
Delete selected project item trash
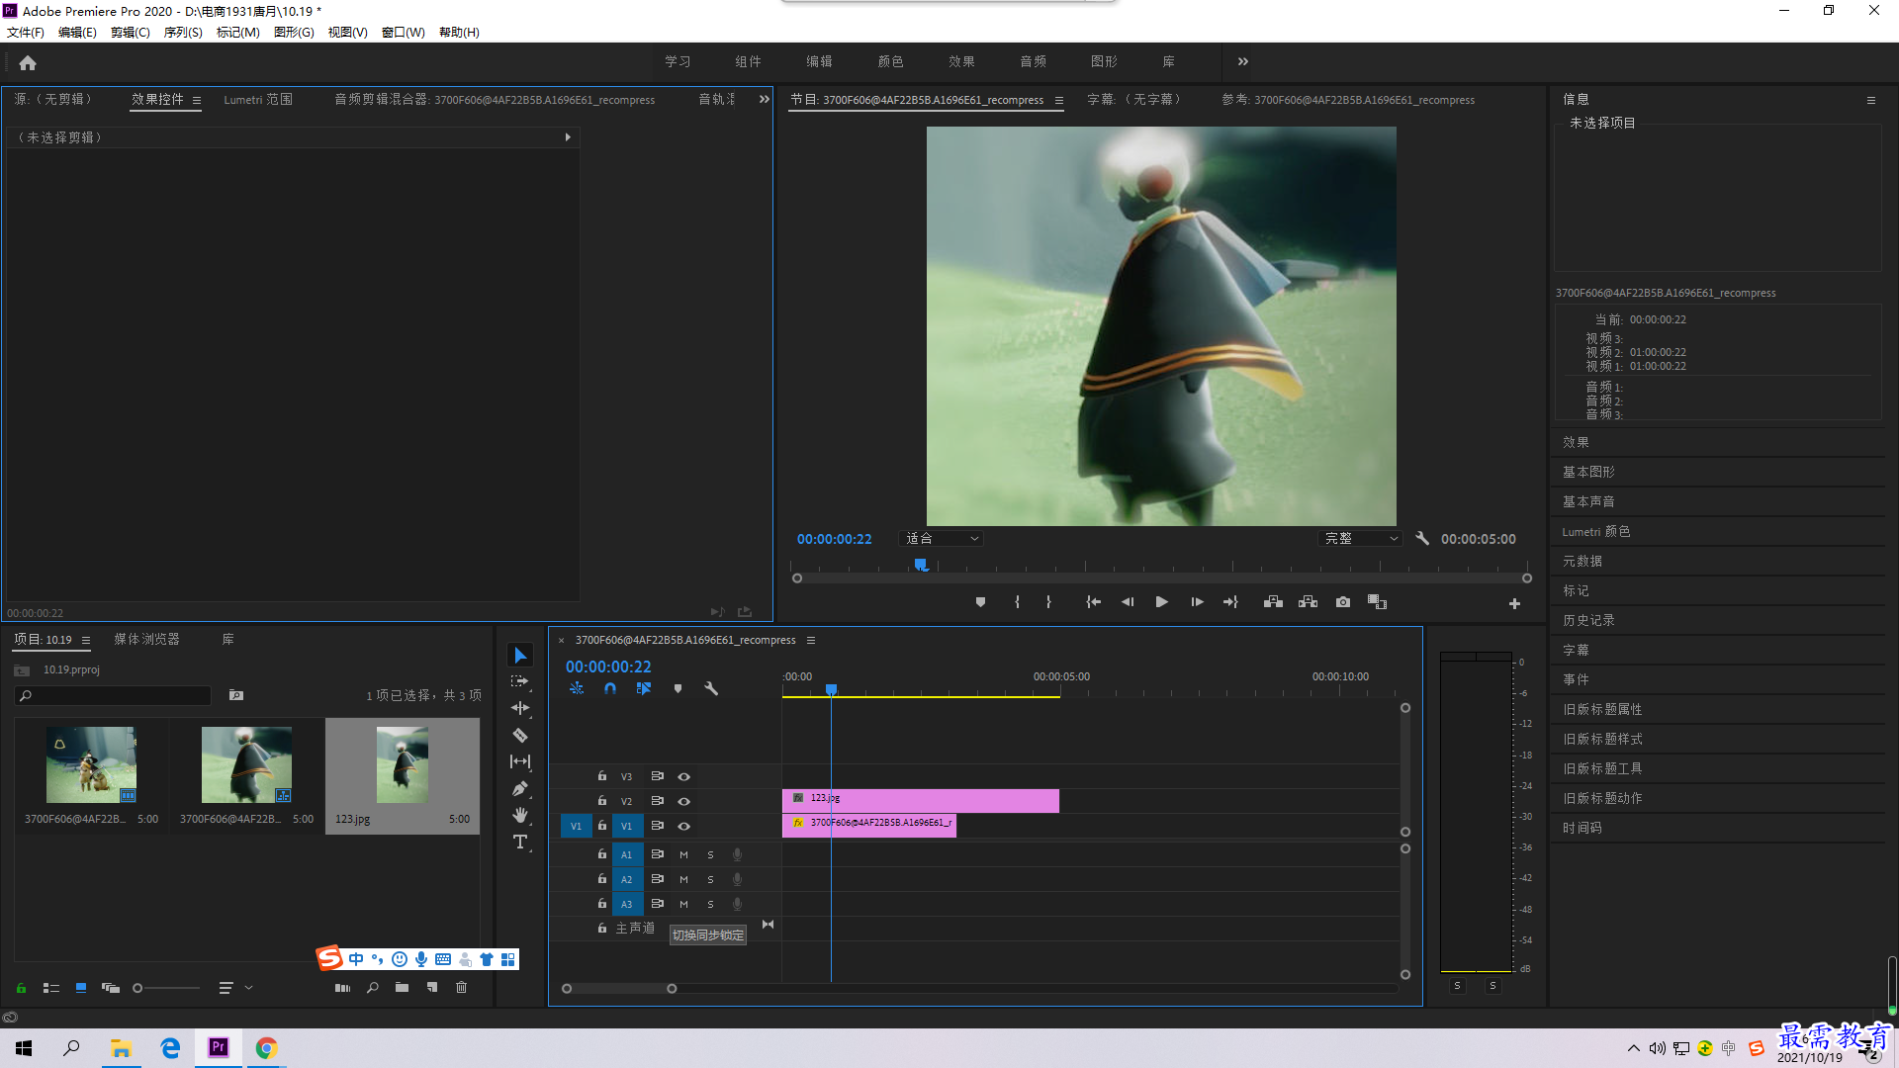point(461,988)
